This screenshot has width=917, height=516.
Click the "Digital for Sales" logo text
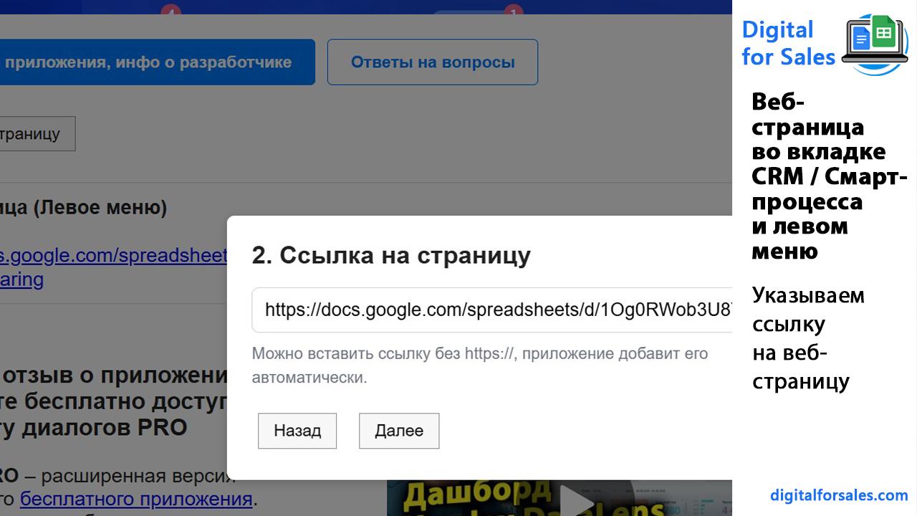[787, 43]
